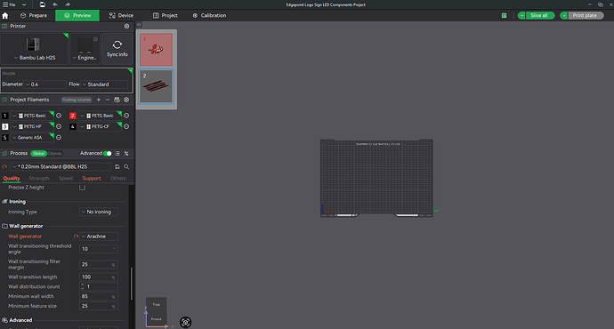Viewport: 614px width, 329px height.
Task: Edit filament 1 preset settings icon
Action: pyautogui.click(x=59, y=116)
